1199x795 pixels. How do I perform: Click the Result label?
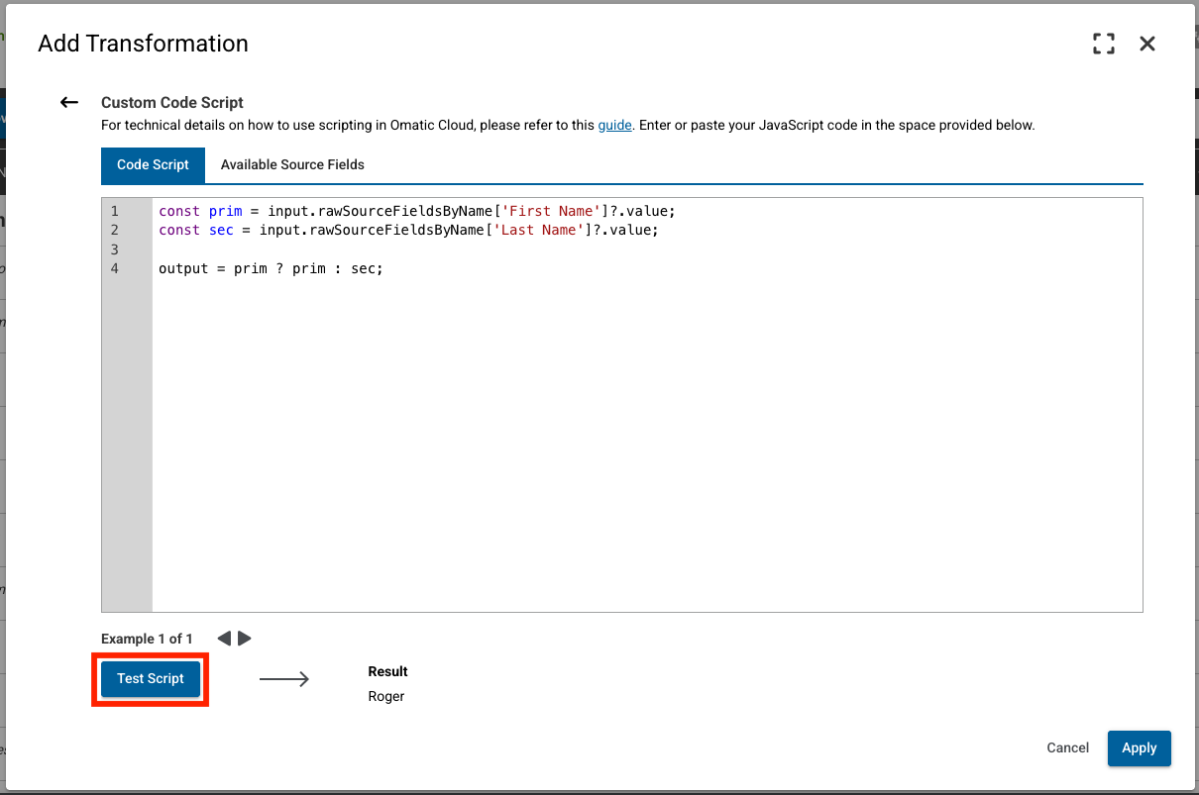pyautogui.click(x=387, y=671)
